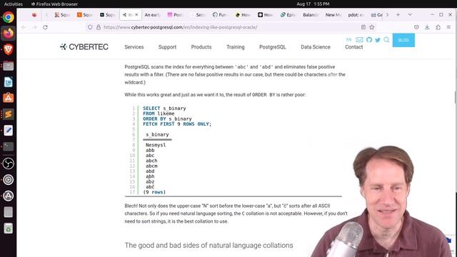Open the PostgreSQL menu
457x257 pixels.
click(x=273, y=47)
